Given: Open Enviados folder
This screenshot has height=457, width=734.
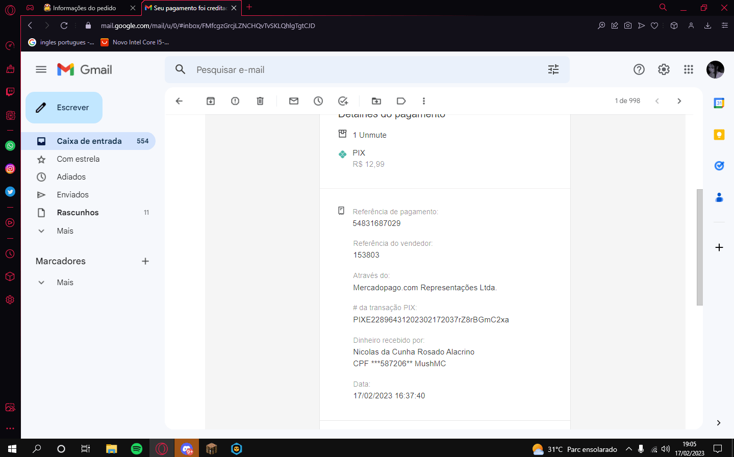Looking at the screenshot, I should 73,195.
